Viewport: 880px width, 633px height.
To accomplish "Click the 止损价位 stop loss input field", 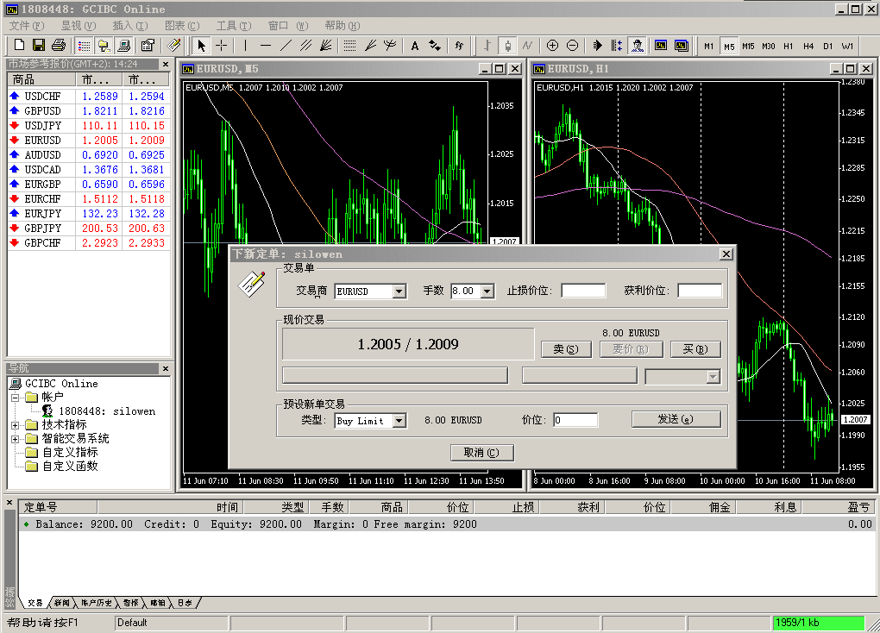I will (583, 291).
